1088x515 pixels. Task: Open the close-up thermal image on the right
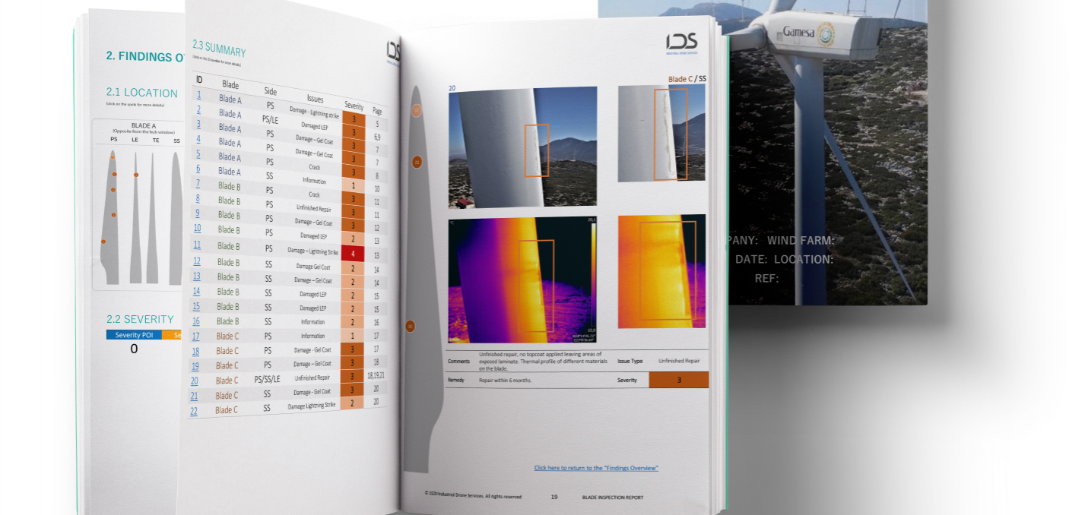(661, 271)
